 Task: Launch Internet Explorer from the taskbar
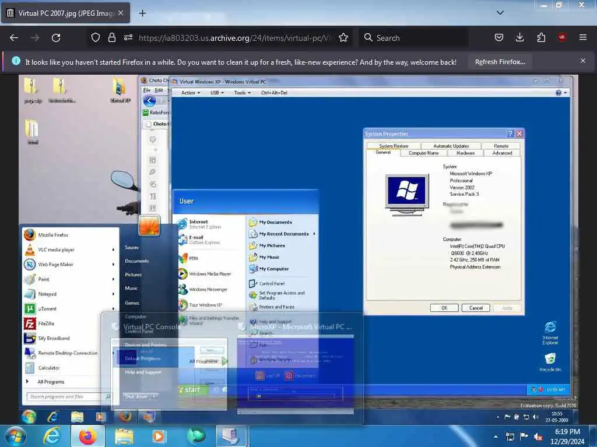[52, 436]
